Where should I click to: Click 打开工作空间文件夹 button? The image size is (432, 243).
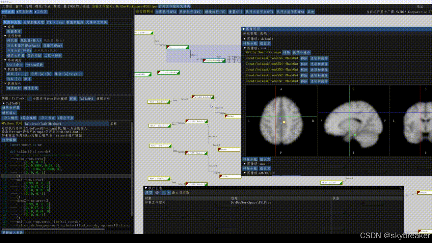point(174,6)
